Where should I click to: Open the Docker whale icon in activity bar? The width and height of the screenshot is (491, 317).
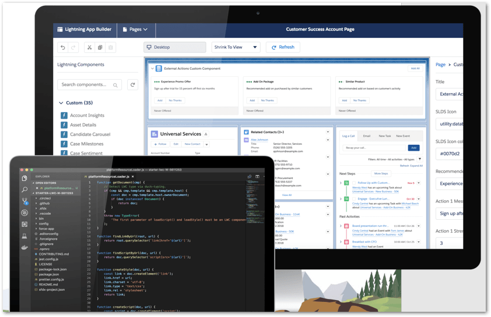[x=24, y=247]
